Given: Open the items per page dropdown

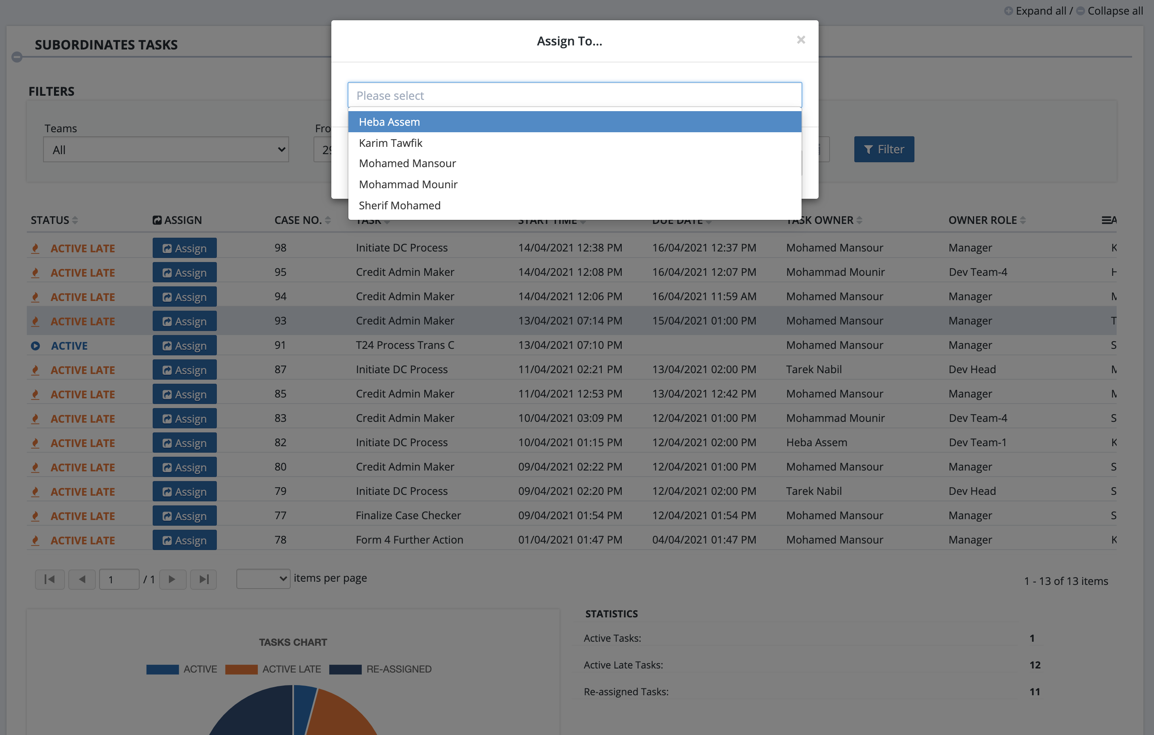Looking at the screenshot, I should point(263,578).
